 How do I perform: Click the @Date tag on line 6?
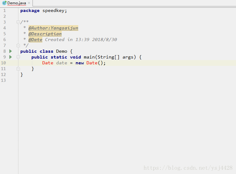[35, 40]
